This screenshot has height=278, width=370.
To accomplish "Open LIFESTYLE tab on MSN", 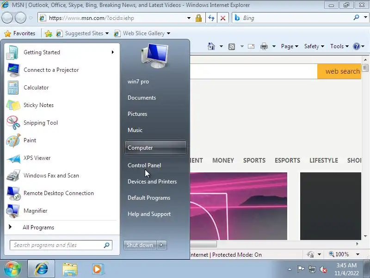I will point(323,160).
